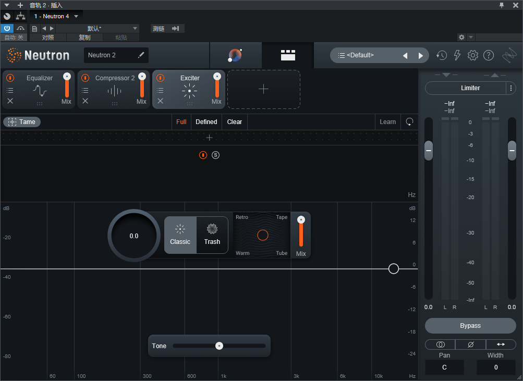Click the overlapping circles channel button
Screen dimensions: 523x381
click(x=440, y=345)
